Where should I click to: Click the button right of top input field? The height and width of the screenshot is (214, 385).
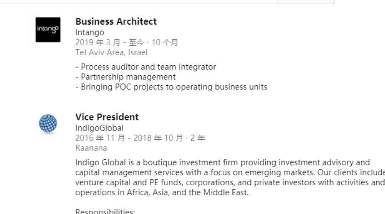[306, 2]
